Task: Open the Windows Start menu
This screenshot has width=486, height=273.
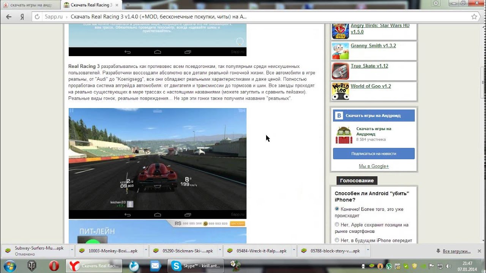Action: tap(9, 265)
